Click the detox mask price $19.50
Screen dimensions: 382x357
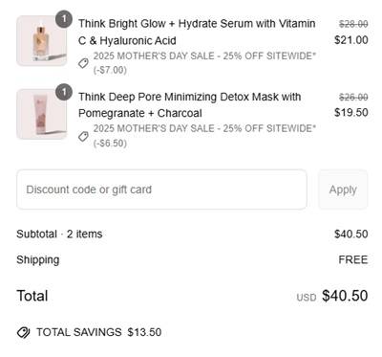tap(351, 112)
